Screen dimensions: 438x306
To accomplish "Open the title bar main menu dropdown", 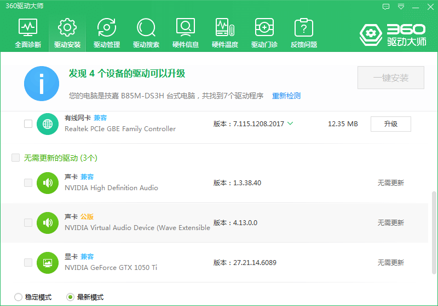I will 401,7.
